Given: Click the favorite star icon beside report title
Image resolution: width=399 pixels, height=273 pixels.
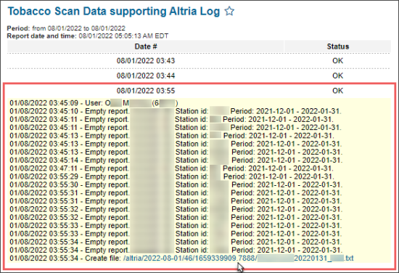Looking at the screenshot, I should pyautogui.click(x=229, y=11).
